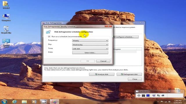Open the Recycle Bin desktop icon
This screenshot has height=104, width=186.
pos(6,30)
